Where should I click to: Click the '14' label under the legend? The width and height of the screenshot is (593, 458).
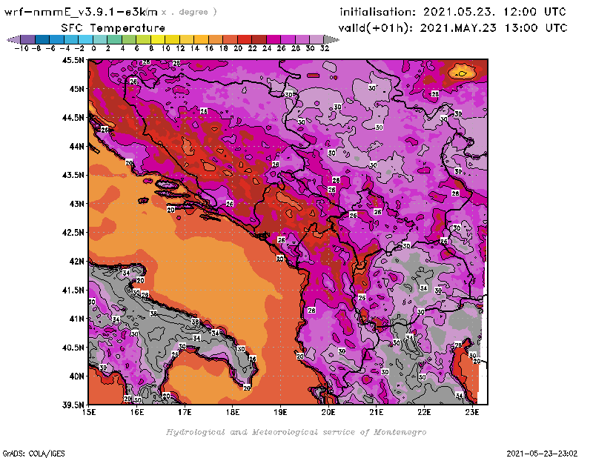pos(195,48)
